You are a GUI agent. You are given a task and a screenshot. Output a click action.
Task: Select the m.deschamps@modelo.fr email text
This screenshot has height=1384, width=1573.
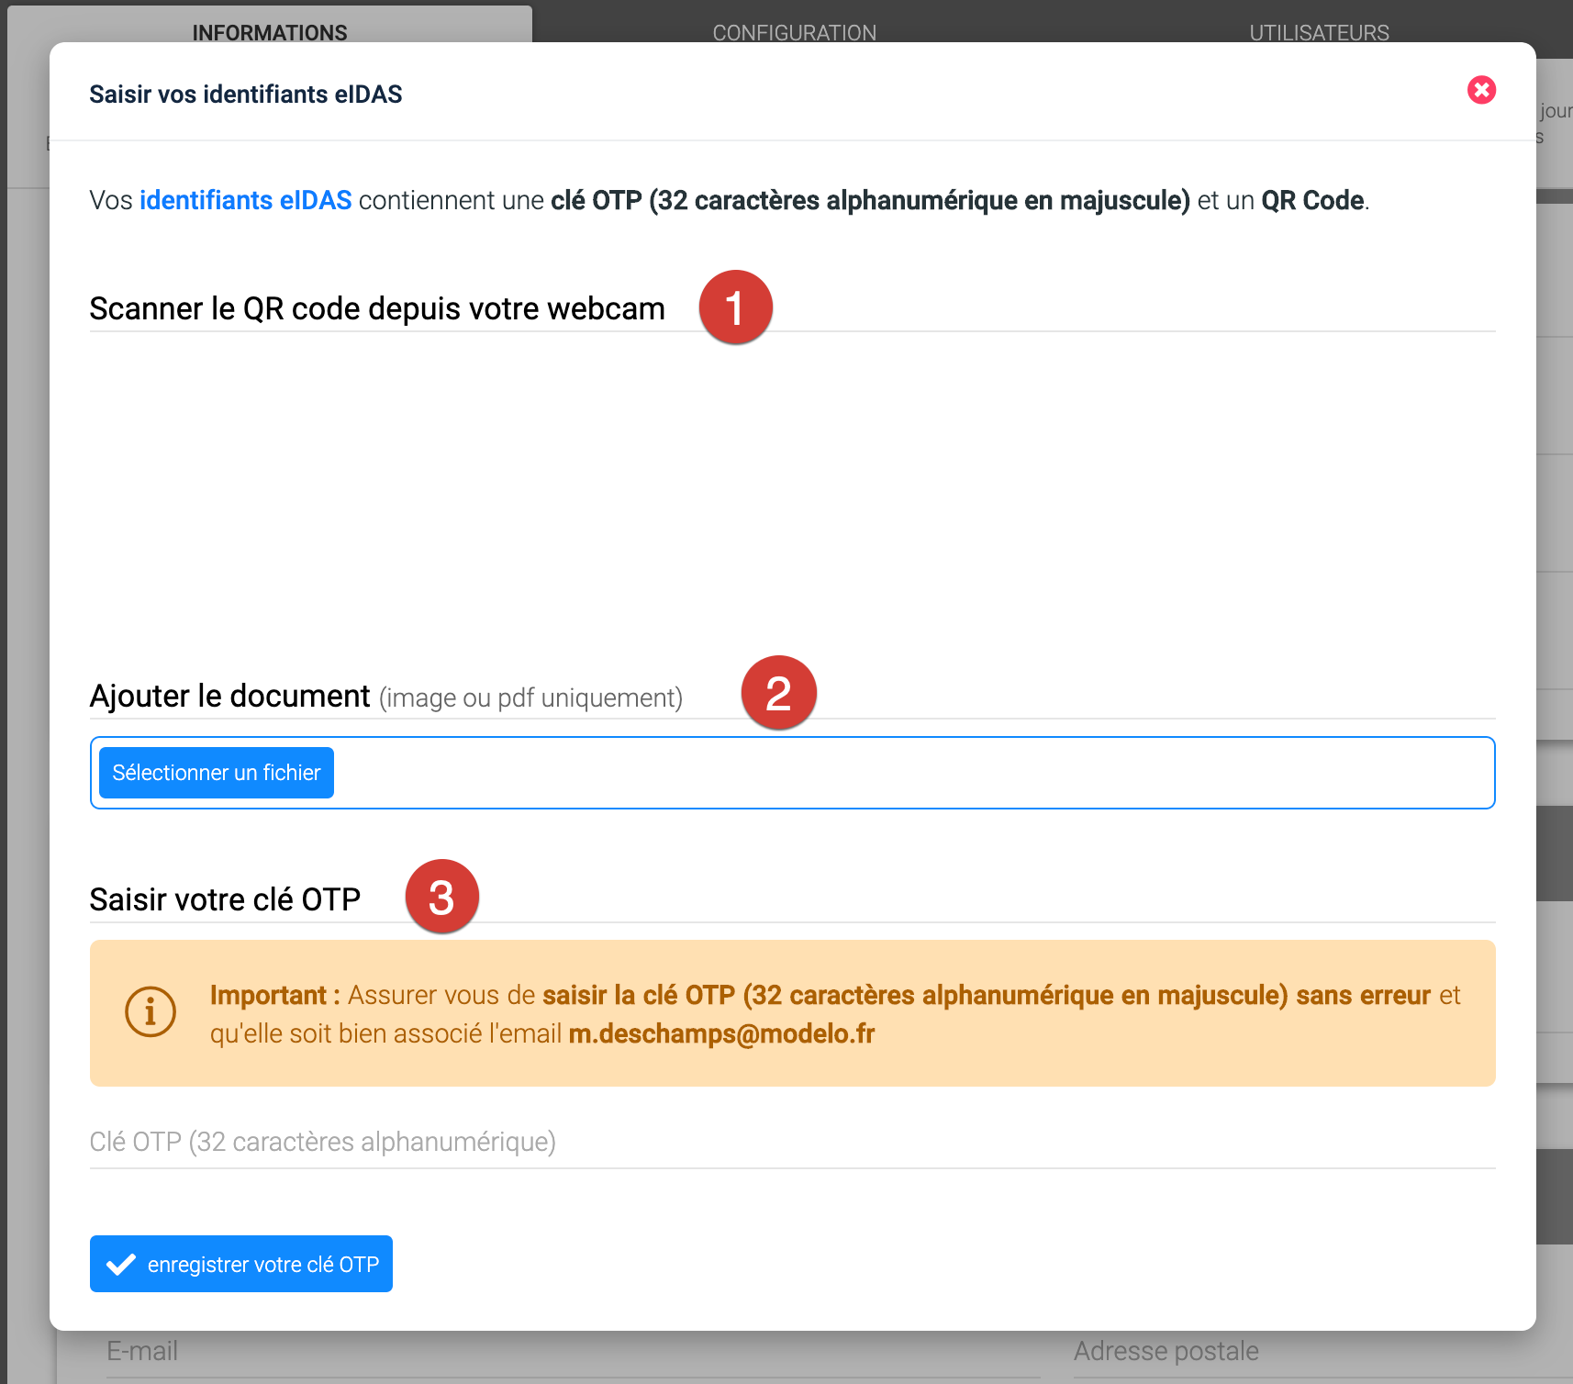[721, 1034]
